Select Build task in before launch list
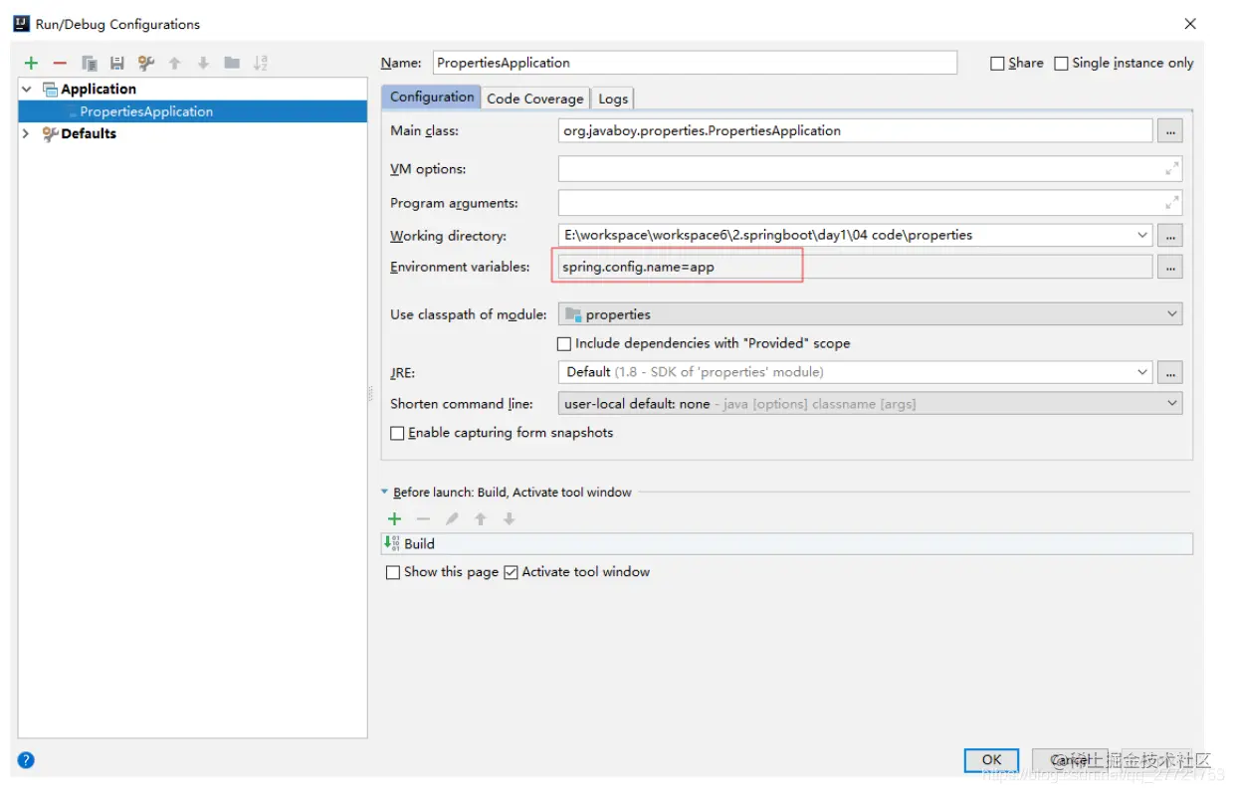The image size is (1234, 793). click(786, 544)
